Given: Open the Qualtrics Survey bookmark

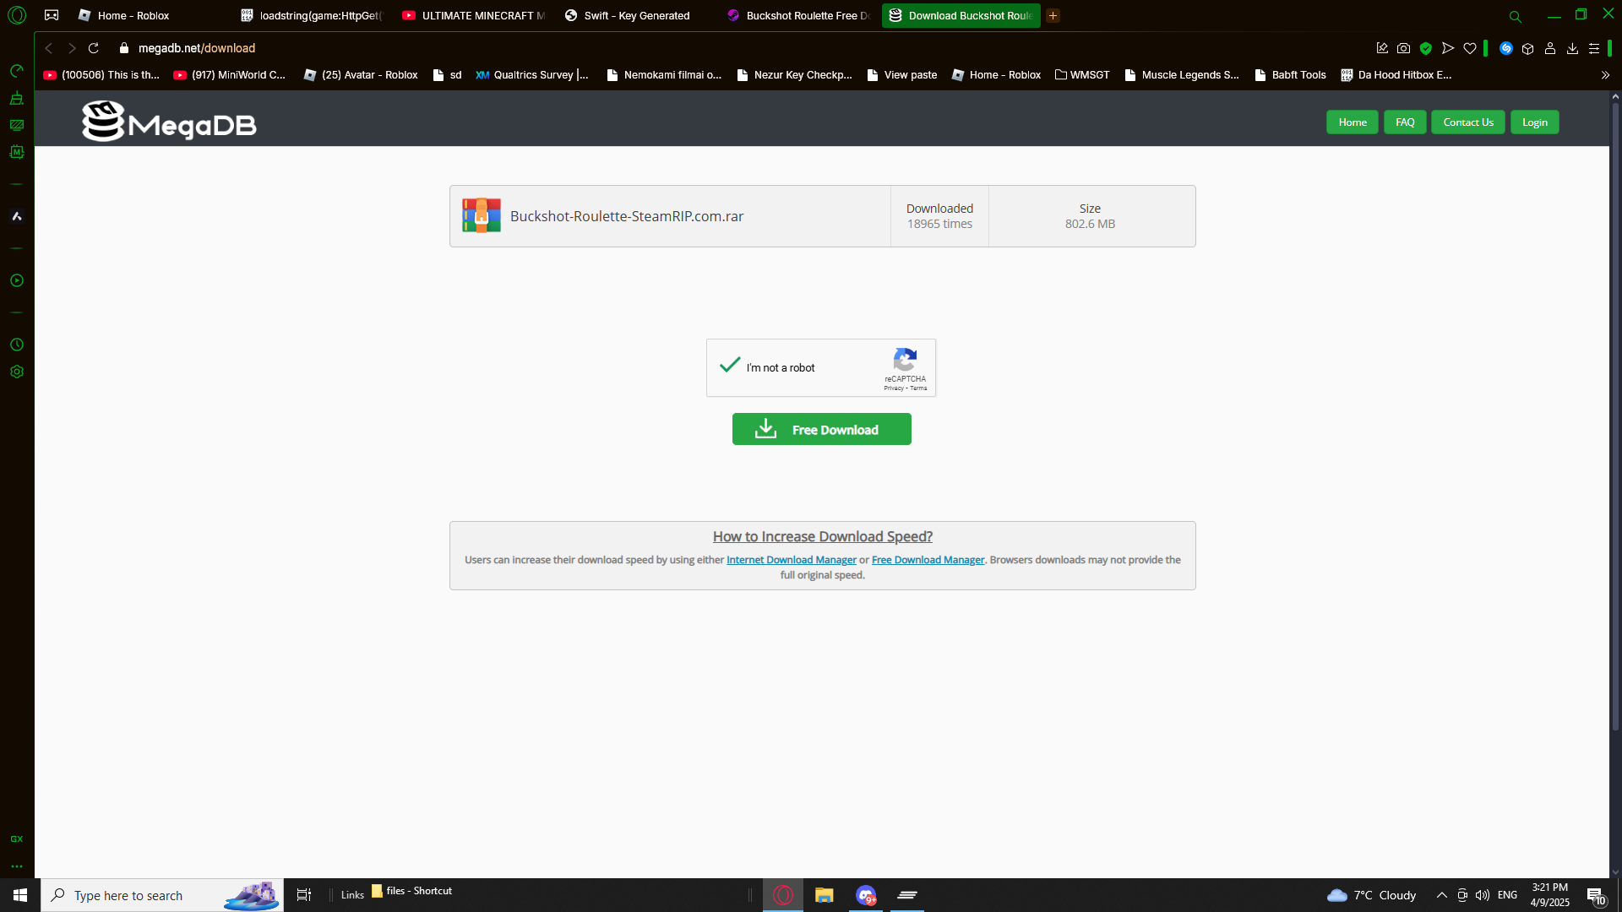Looking at the screenshot, I should (532, 75).
